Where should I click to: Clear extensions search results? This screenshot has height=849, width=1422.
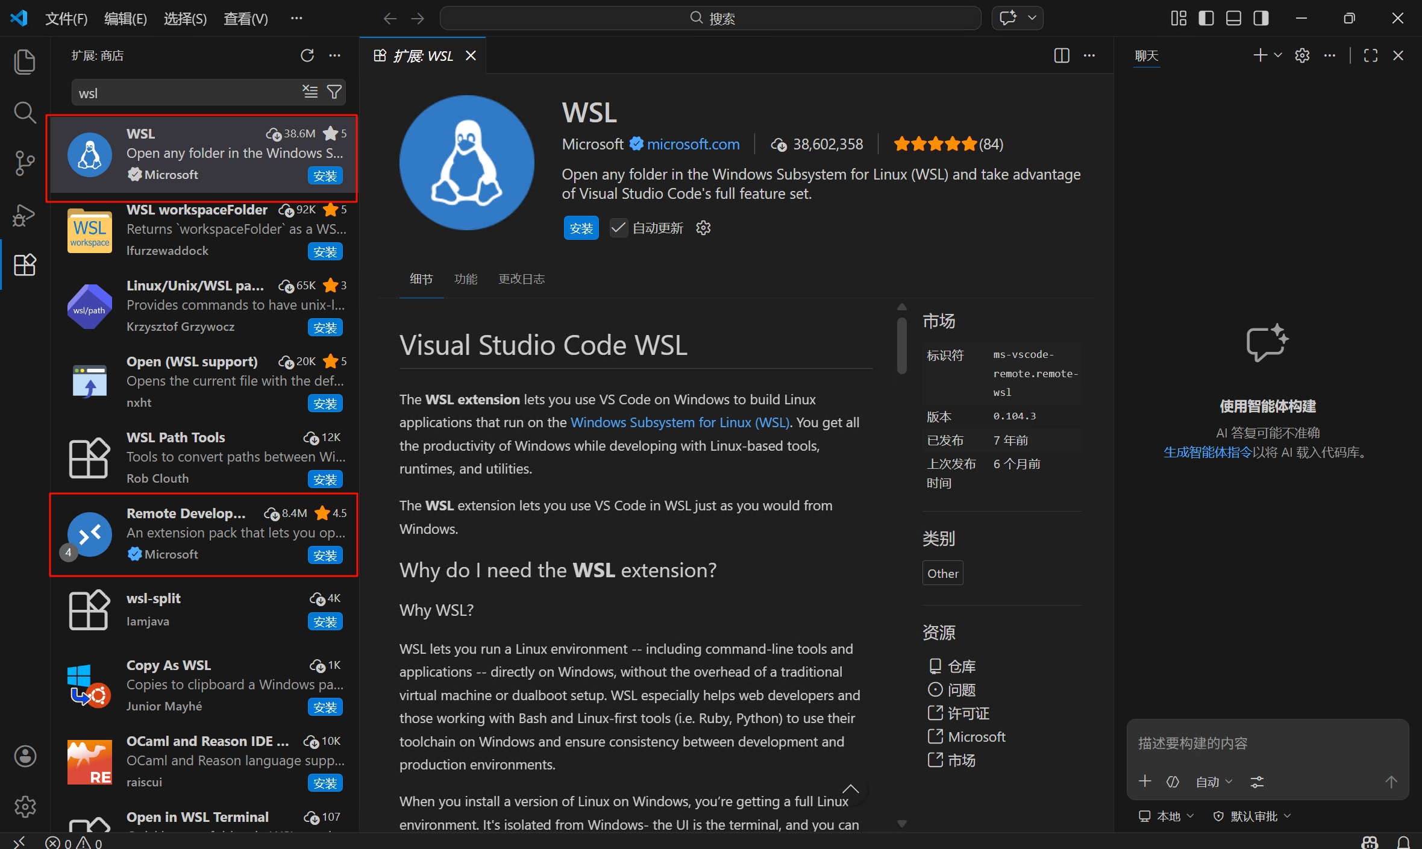pos(310,92)
